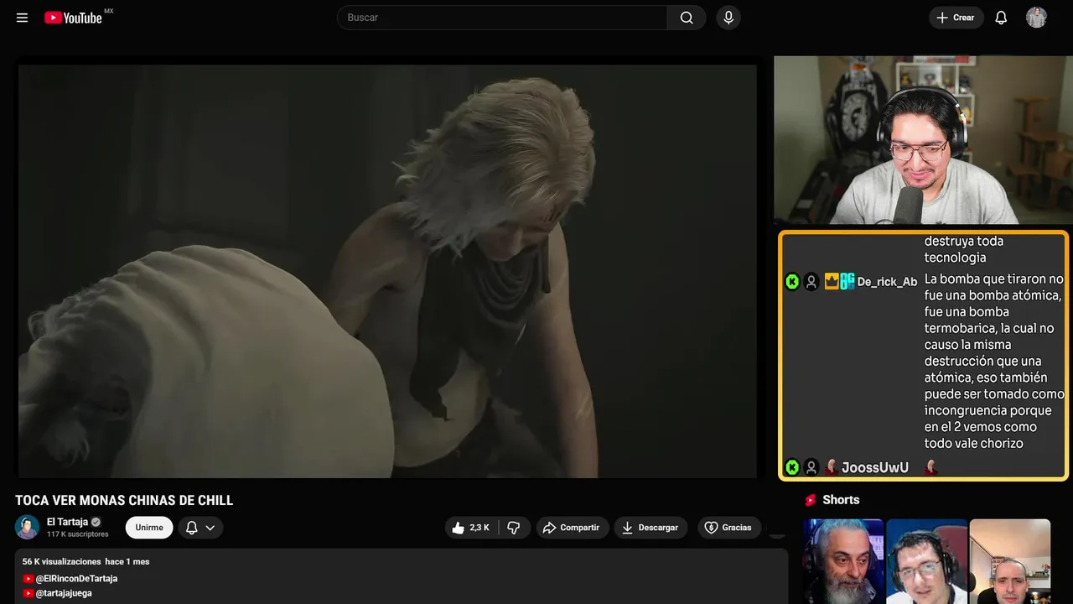Open the notifications bell in header
The width and height of the screenshot is (1073, 604).
tap(1001, 18)
